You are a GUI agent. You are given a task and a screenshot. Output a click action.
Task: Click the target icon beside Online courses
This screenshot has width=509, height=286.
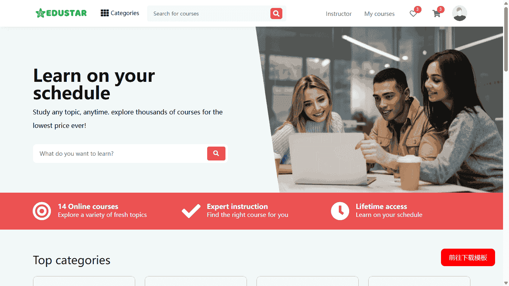(x=42, y=211)
